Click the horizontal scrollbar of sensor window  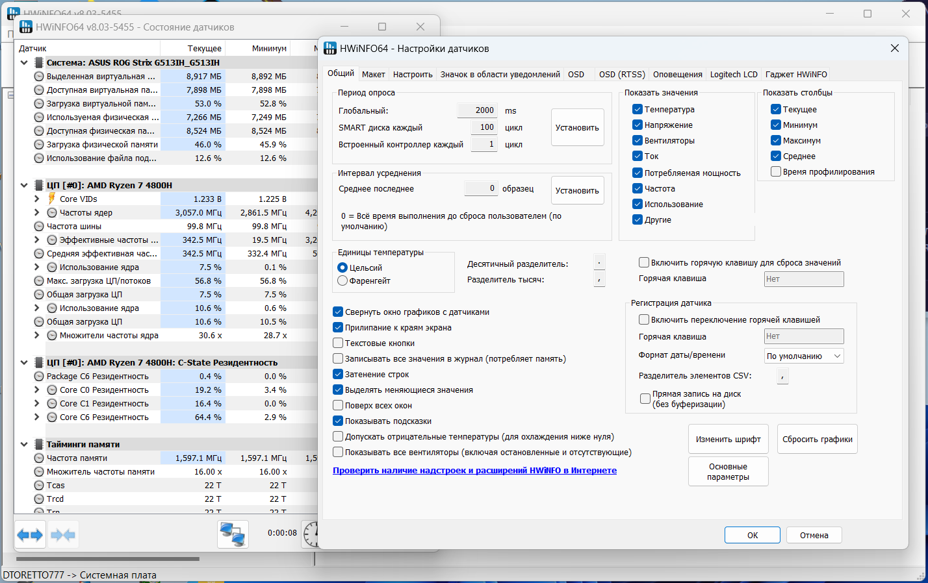108,559
